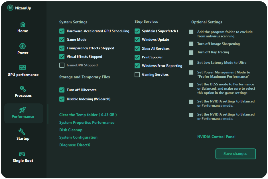
Task: Select Single Boot gamepad icon
Action: [x=22, y=154]
